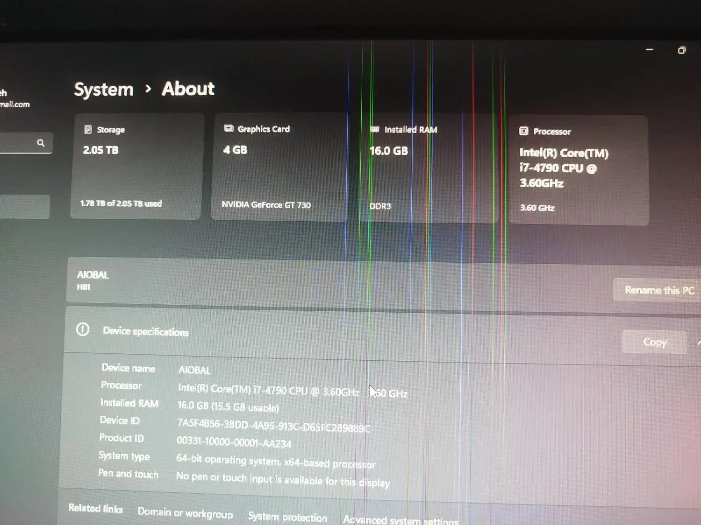Collapse the Device specifications section header
Viewport: 701px width, 525px height.
[698, 343]
